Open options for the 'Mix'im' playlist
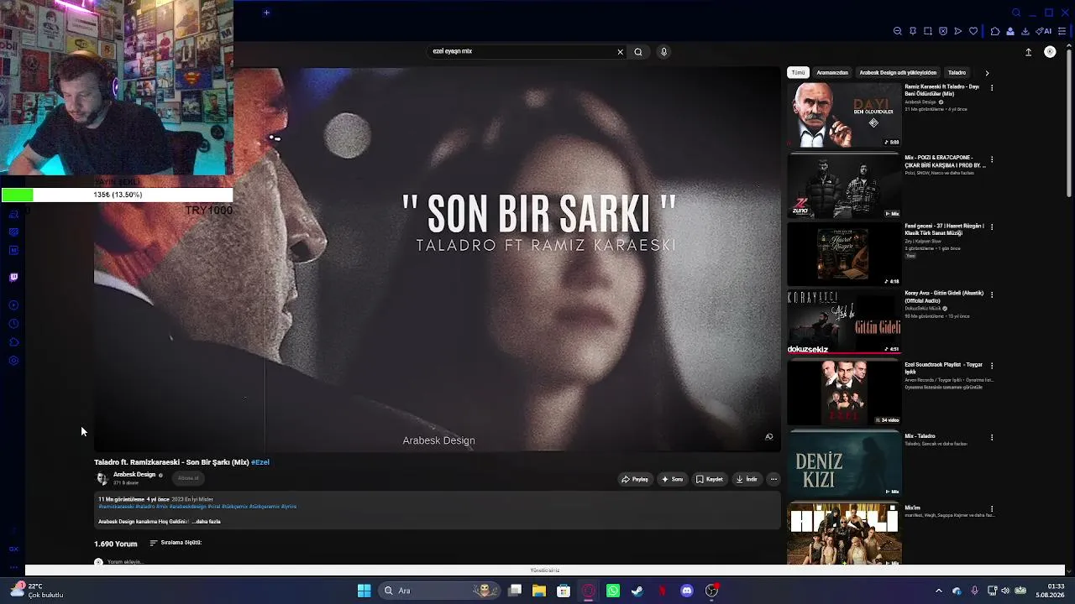Screen dimensions: 1075x604 coord(992,509)
